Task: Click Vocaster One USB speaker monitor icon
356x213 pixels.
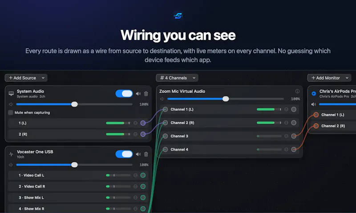Action: point(138,154)
